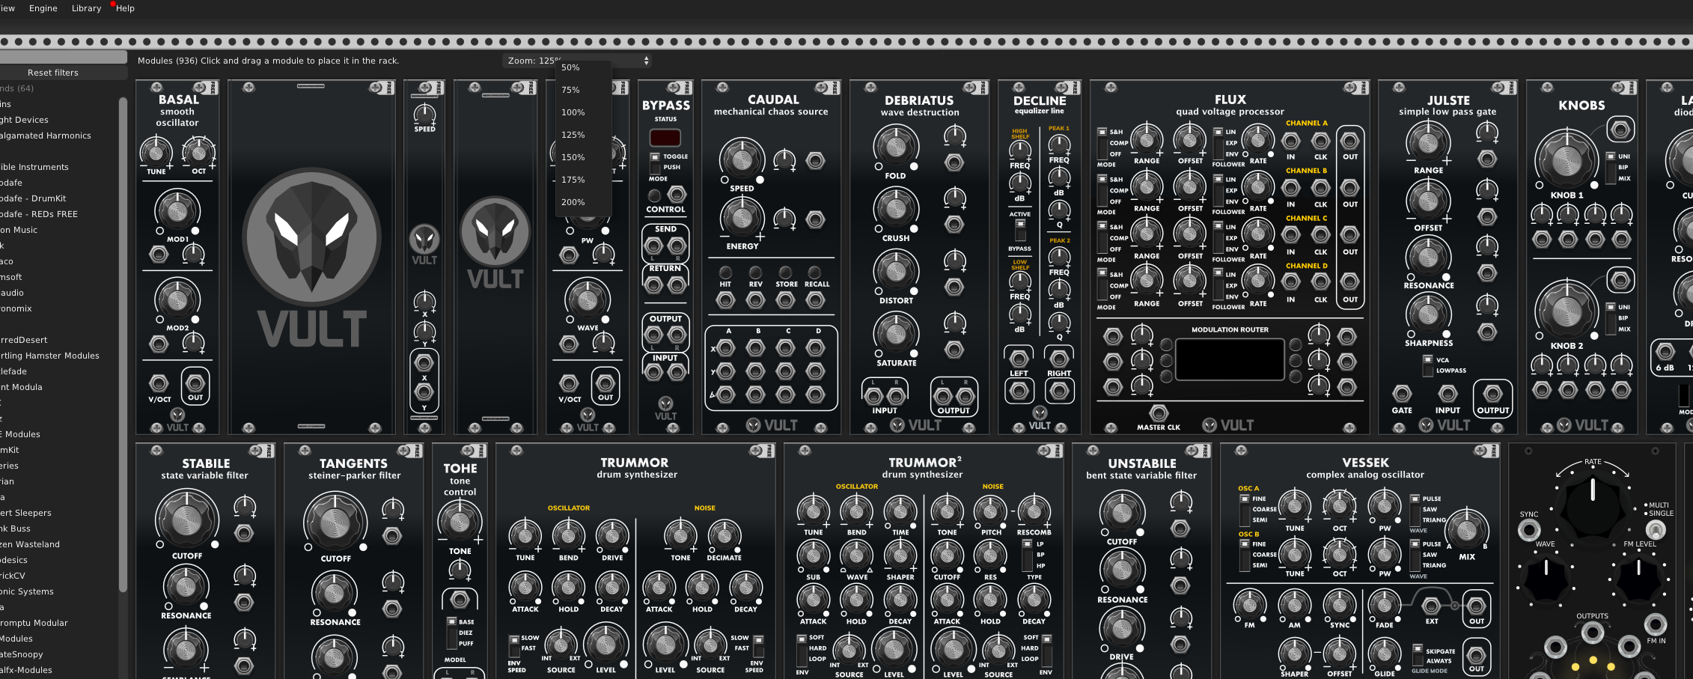This screenshot has width=1693, height=679.
Task: Flip OSC A FINE/COARSE/SEMI switch on VESSEK
Action: [x=1245, y=509]
